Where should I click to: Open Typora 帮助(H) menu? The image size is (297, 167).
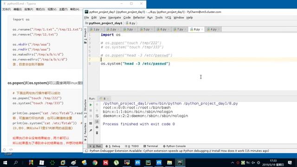[x=75, y=9]
